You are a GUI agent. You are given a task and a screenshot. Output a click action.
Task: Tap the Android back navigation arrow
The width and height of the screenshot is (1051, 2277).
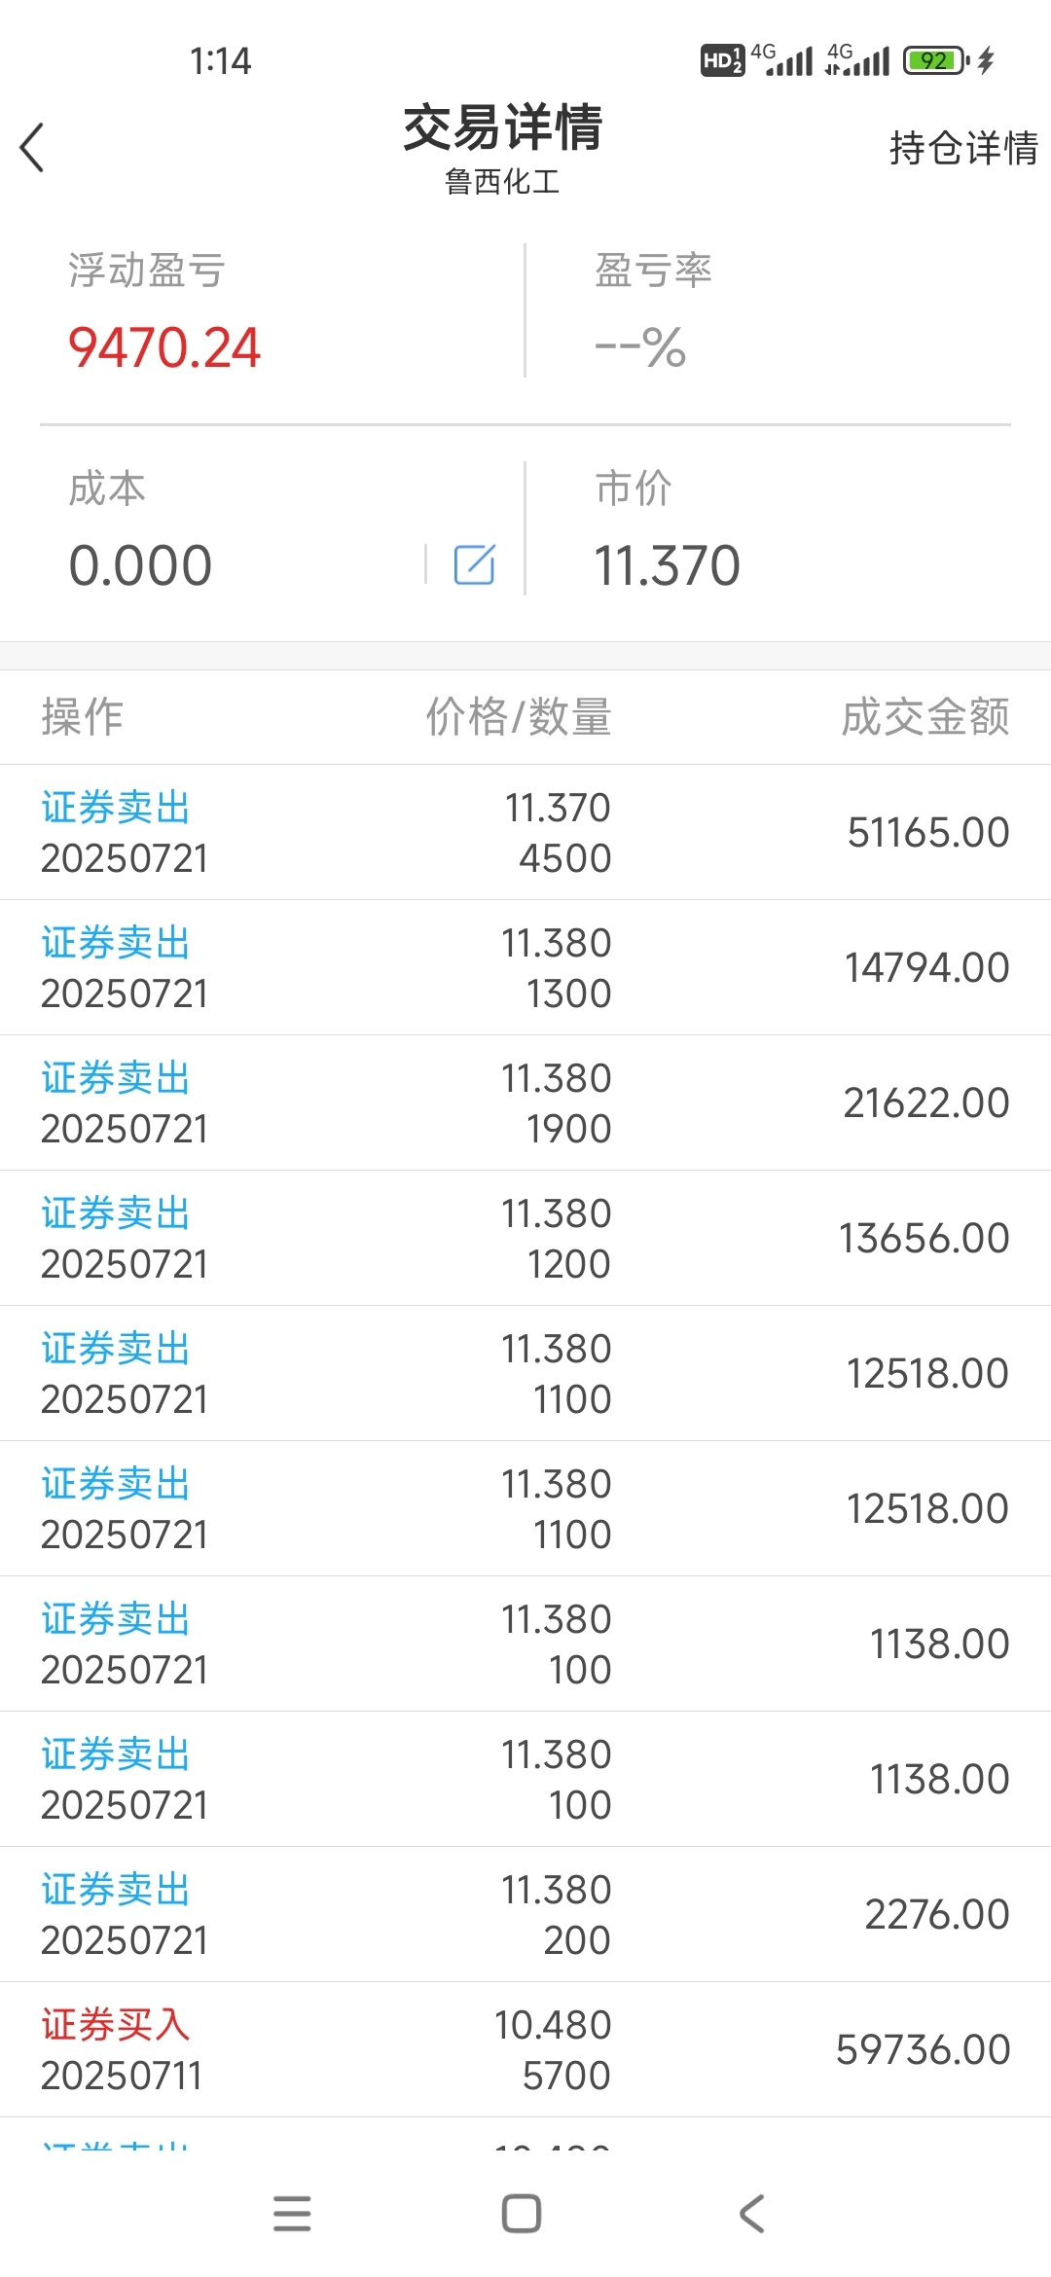tap(752, 2214)
